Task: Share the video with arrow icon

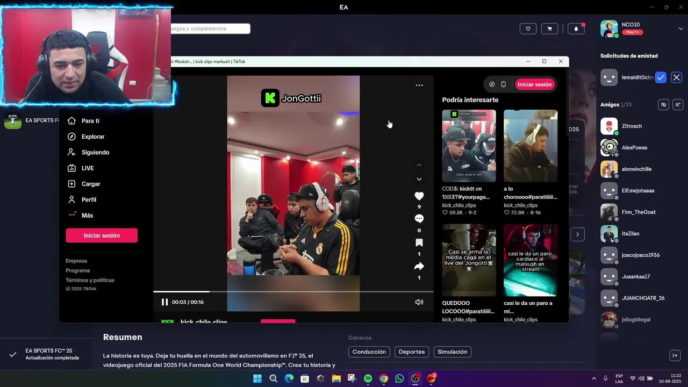Action: click(419, 266)
